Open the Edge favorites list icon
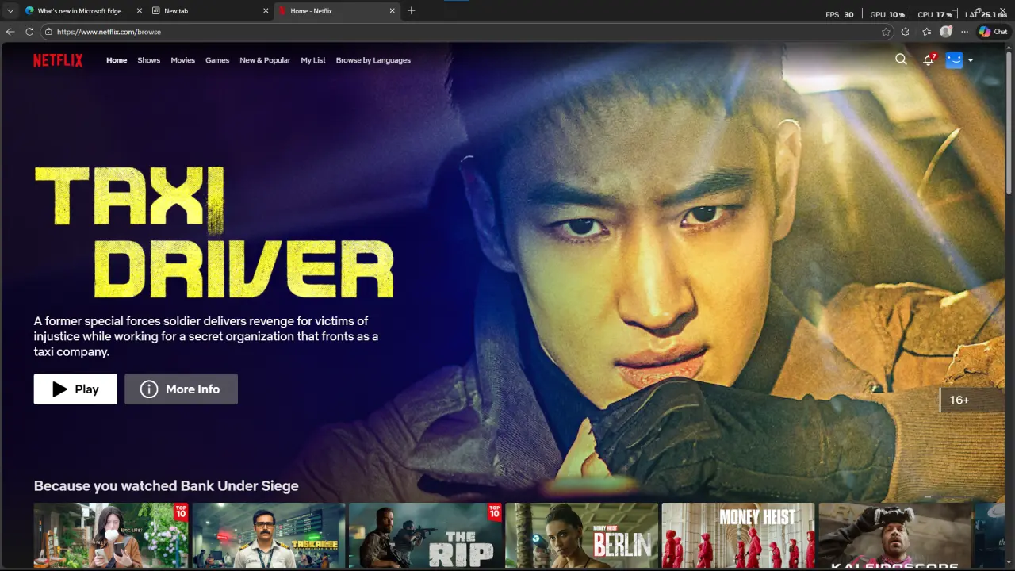Screen dimensions: 1015x571 point(926,32)
